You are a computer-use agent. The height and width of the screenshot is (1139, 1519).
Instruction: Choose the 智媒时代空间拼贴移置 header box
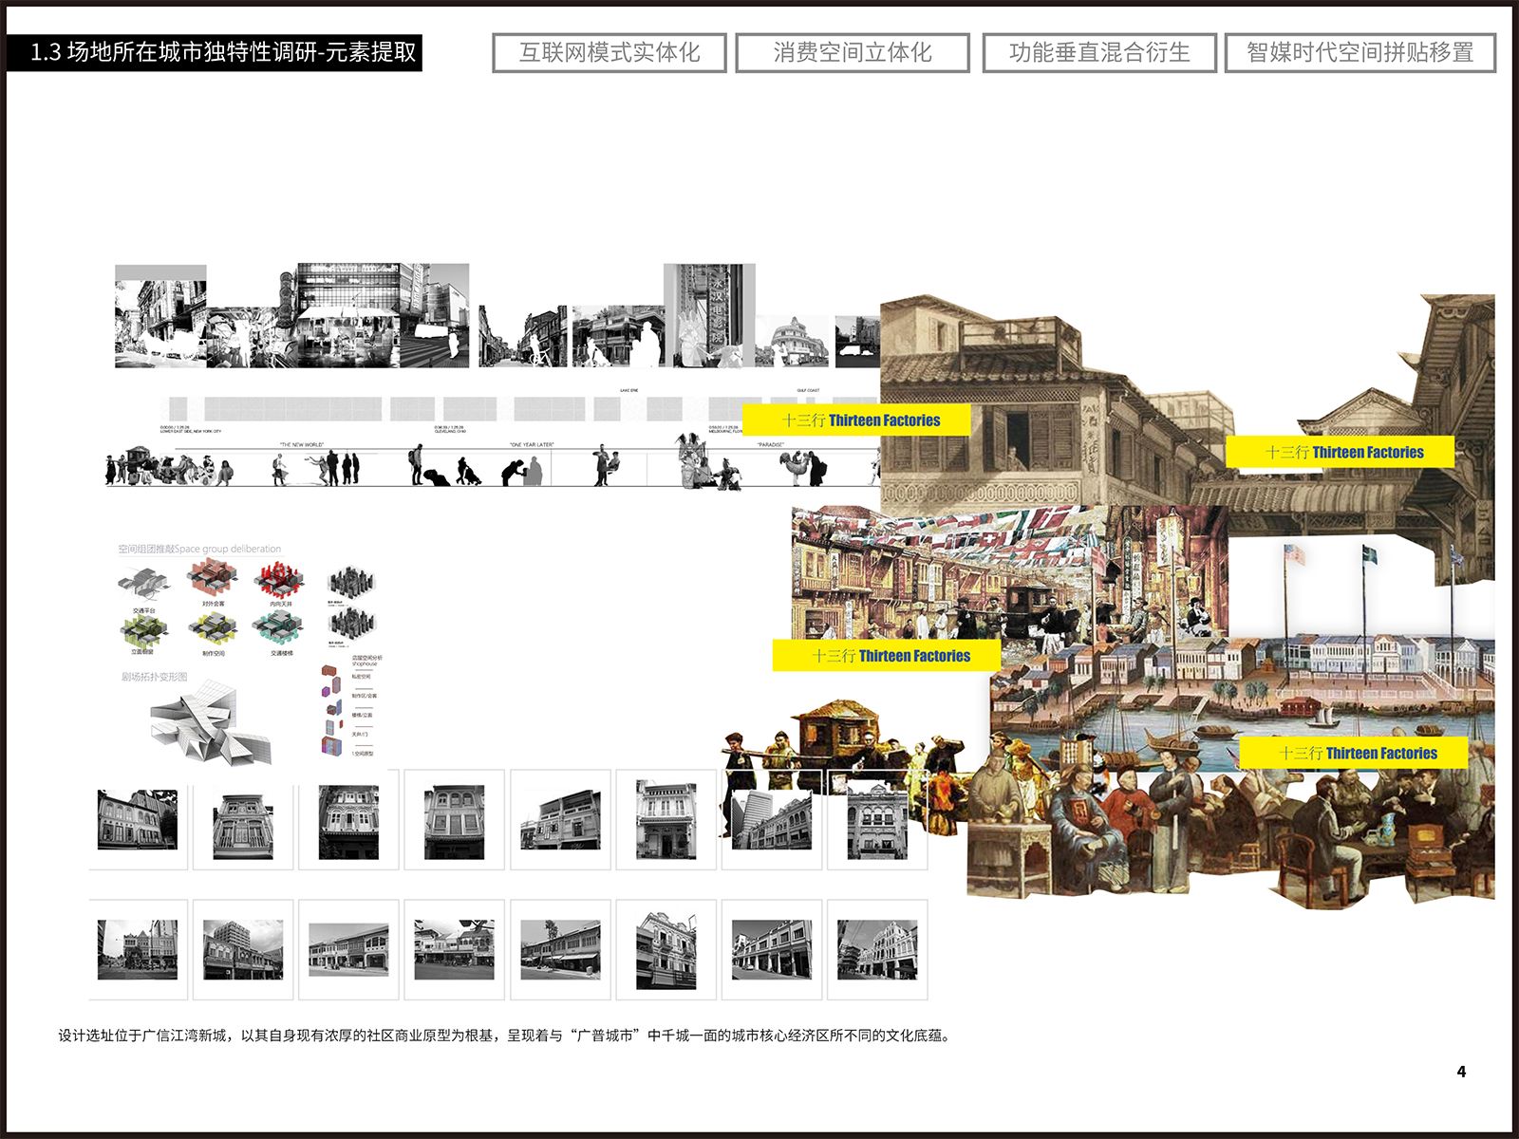point(1360,53)
